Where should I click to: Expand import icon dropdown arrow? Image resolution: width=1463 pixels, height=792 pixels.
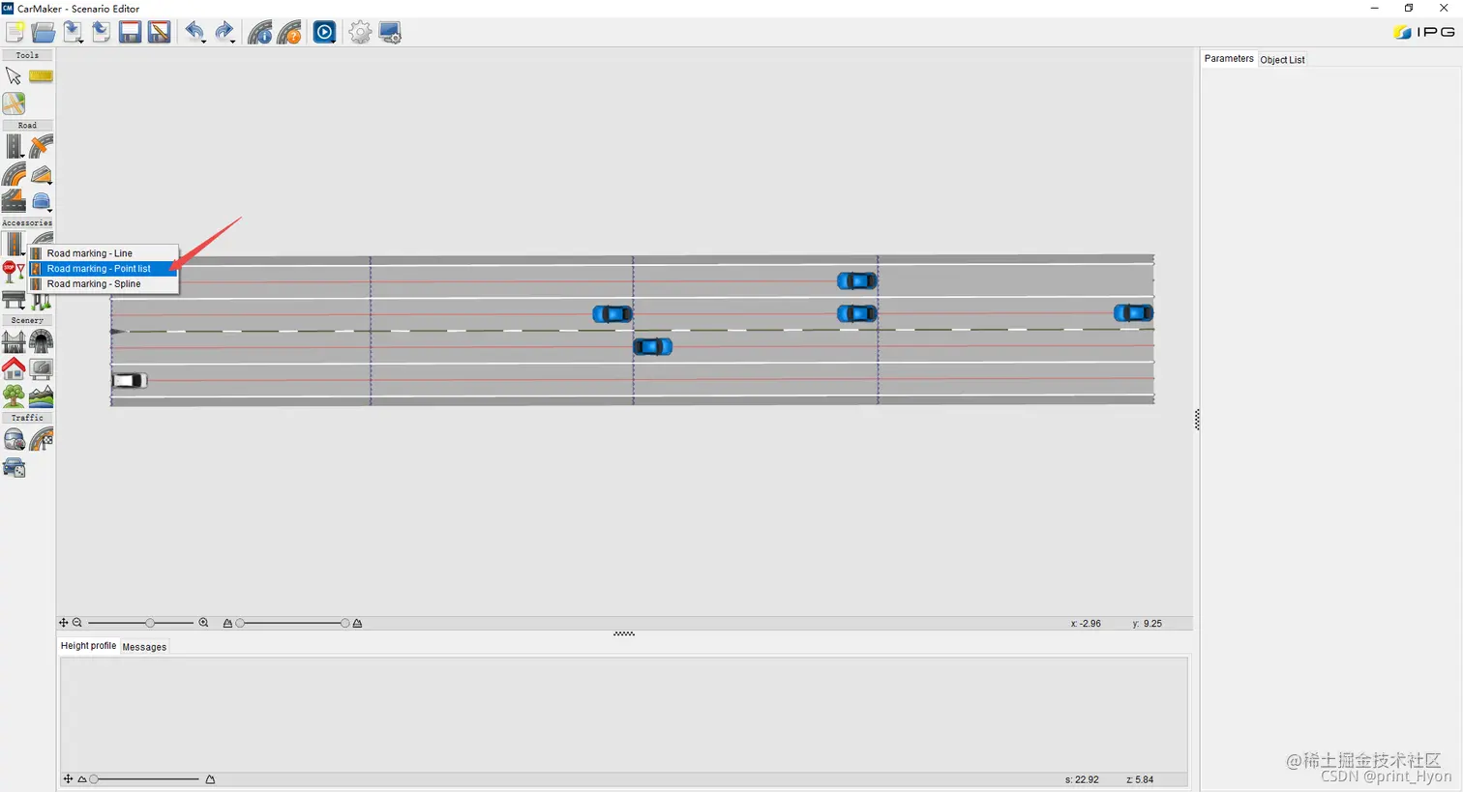(81, 41)
